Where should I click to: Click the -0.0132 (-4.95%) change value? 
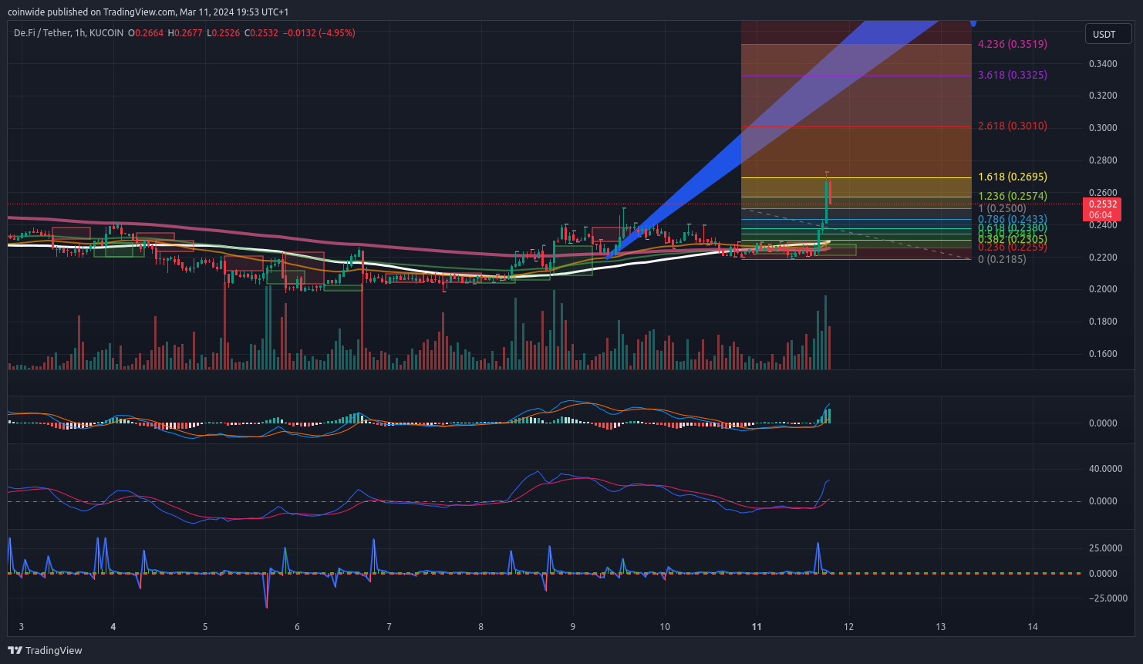click(x=319, y=33)
